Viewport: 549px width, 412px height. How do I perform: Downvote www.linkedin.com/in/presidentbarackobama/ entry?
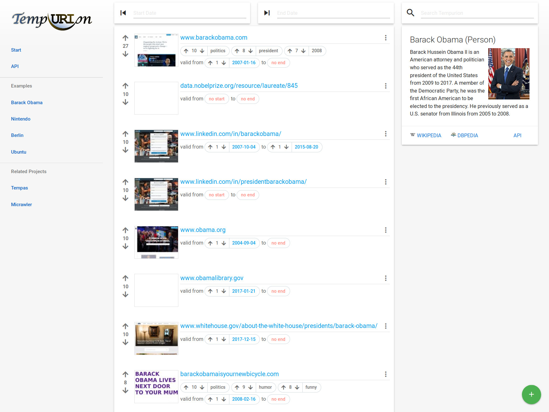tap(126, 198)
